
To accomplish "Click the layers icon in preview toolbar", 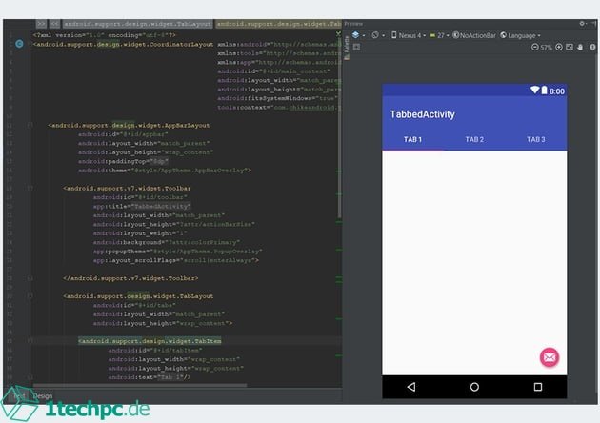I will pos(355,35).
